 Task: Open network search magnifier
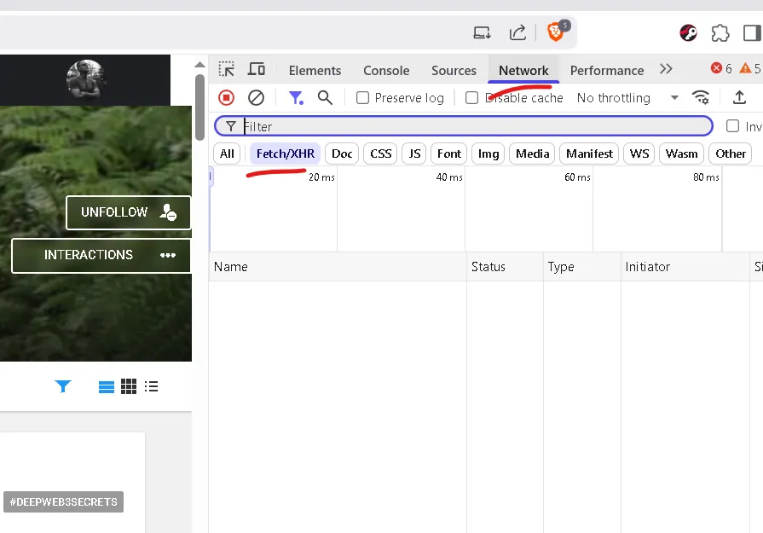click(x=325, y=98)
